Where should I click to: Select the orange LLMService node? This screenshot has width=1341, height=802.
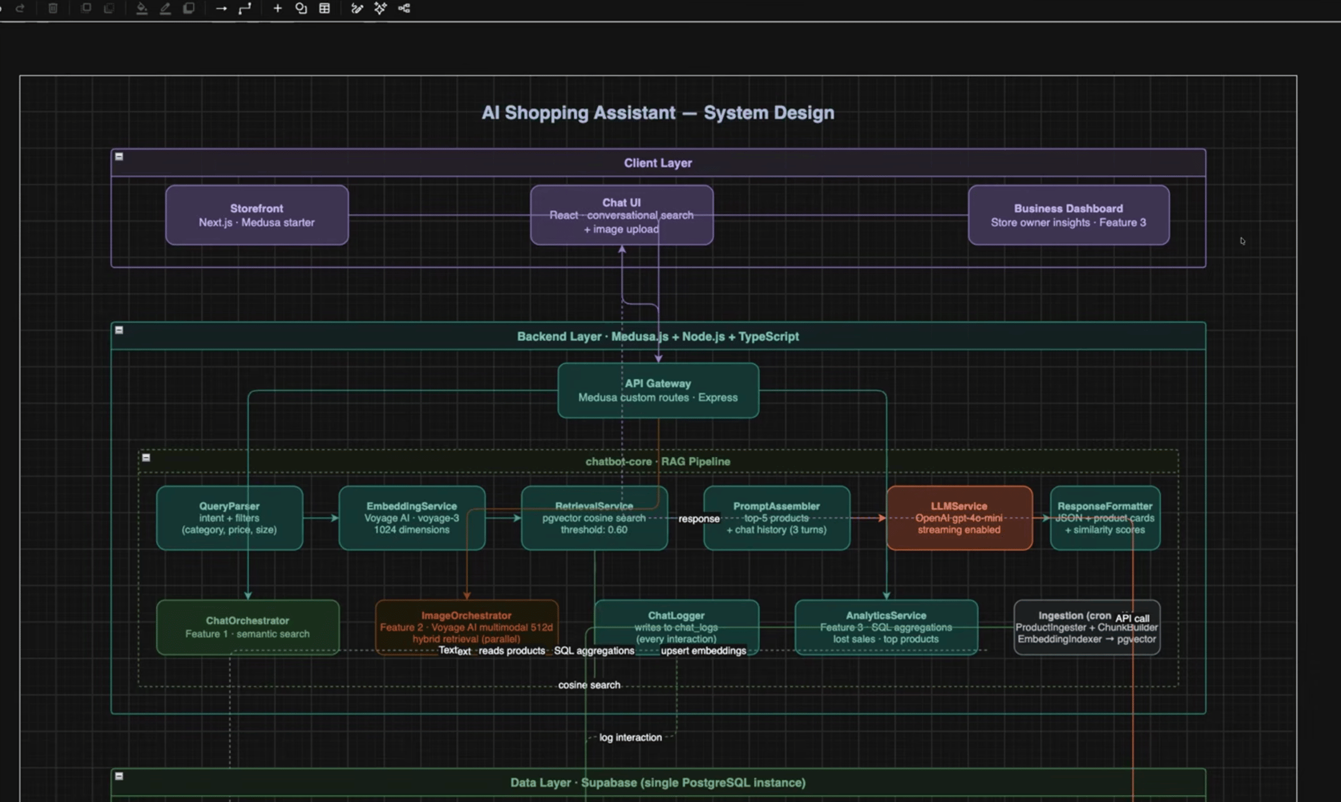(x=959, y=518)
